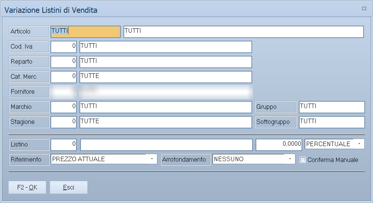Confirm with the F2 - OK button
373x203 pixels.
click(x=27, y=187)
